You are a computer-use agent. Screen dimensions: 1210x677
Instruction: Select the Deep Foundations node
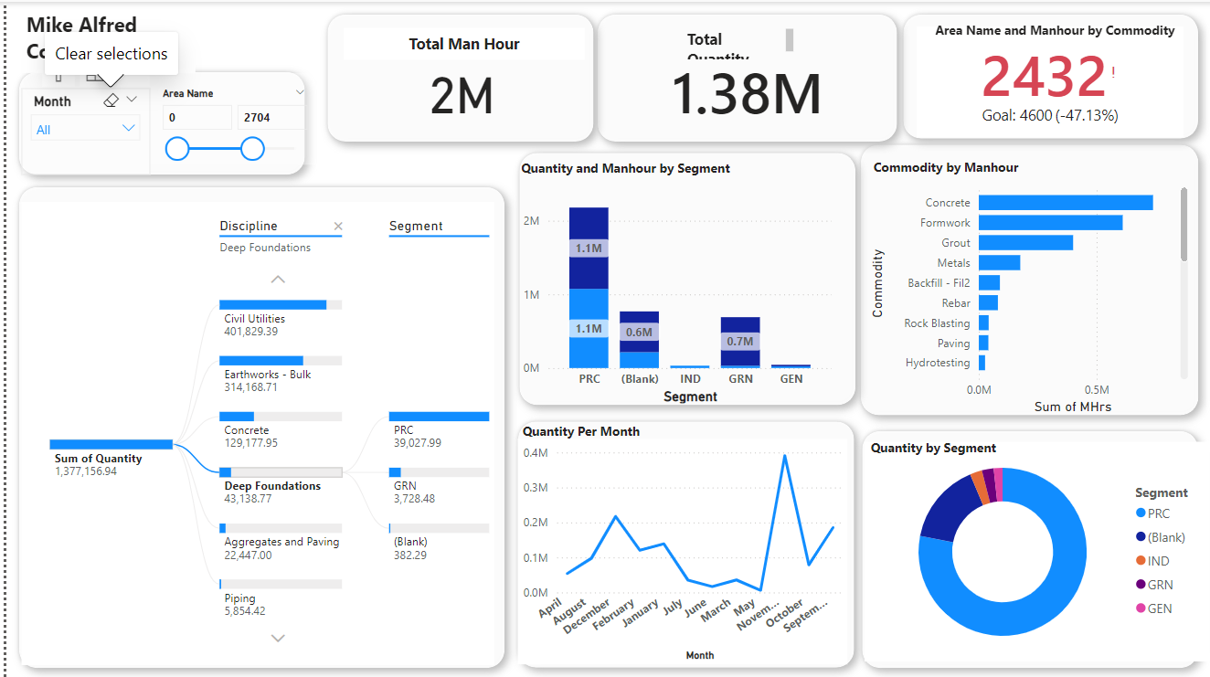(281, 485)
